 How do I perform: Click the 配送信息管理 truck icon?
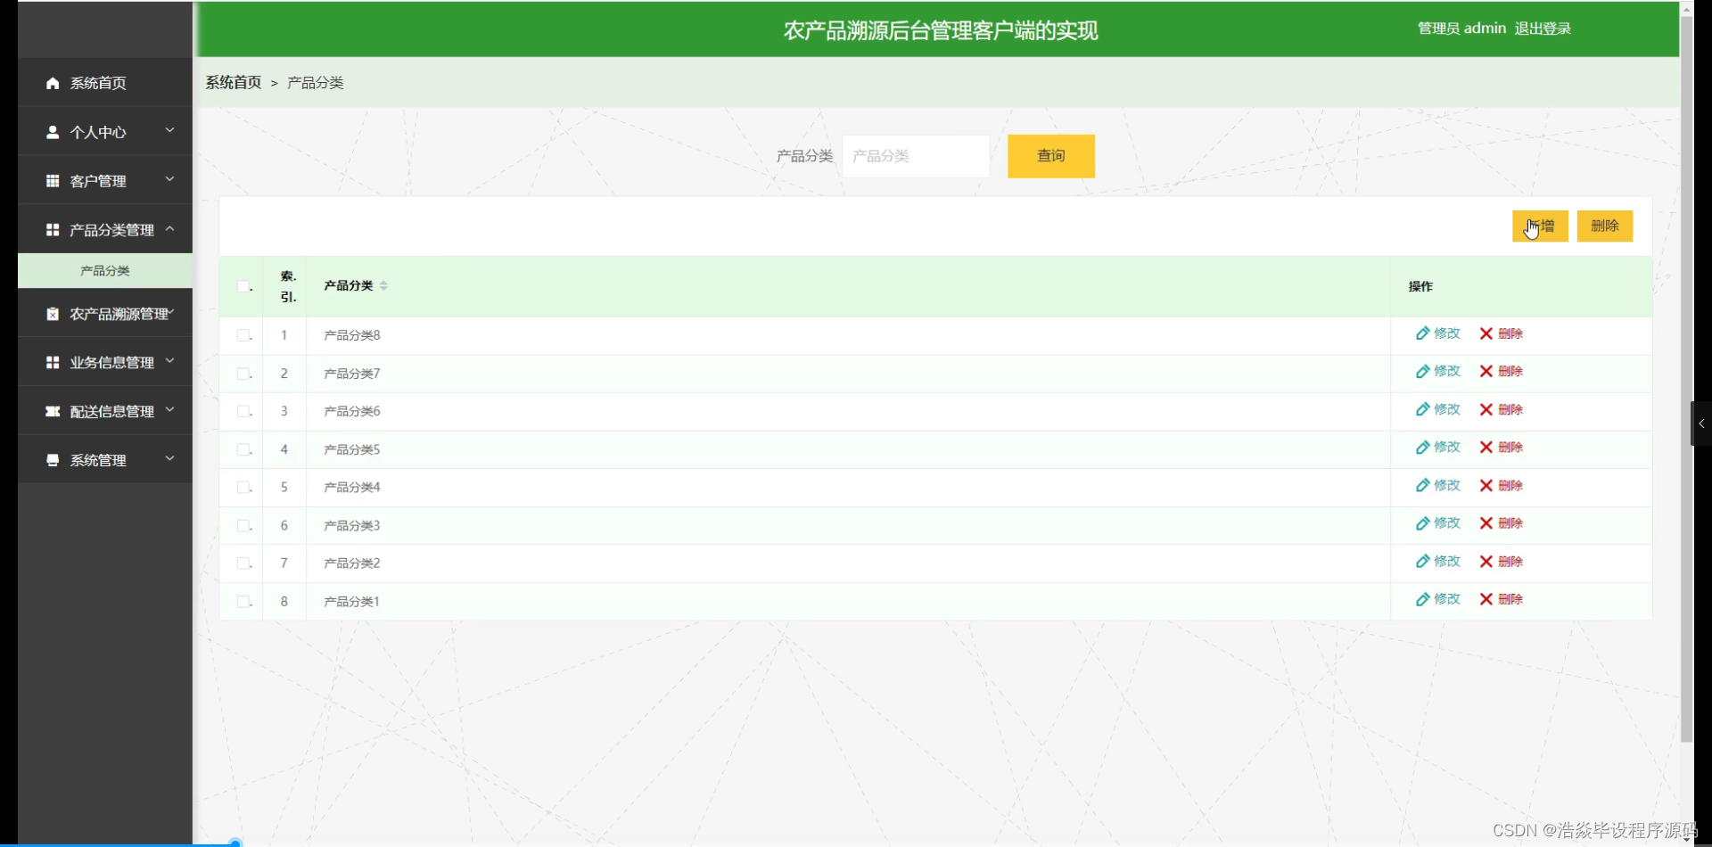tap(52, 411)
